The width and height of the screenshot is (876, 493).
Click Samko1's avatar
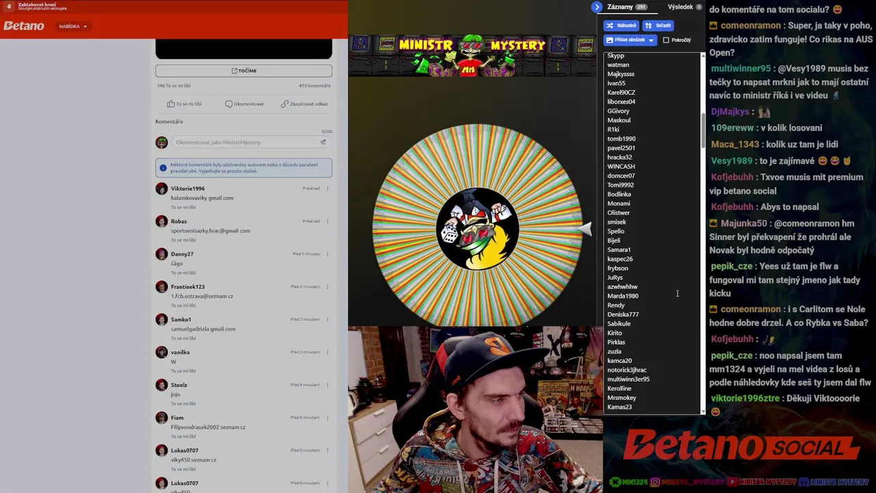click(162, 320)
